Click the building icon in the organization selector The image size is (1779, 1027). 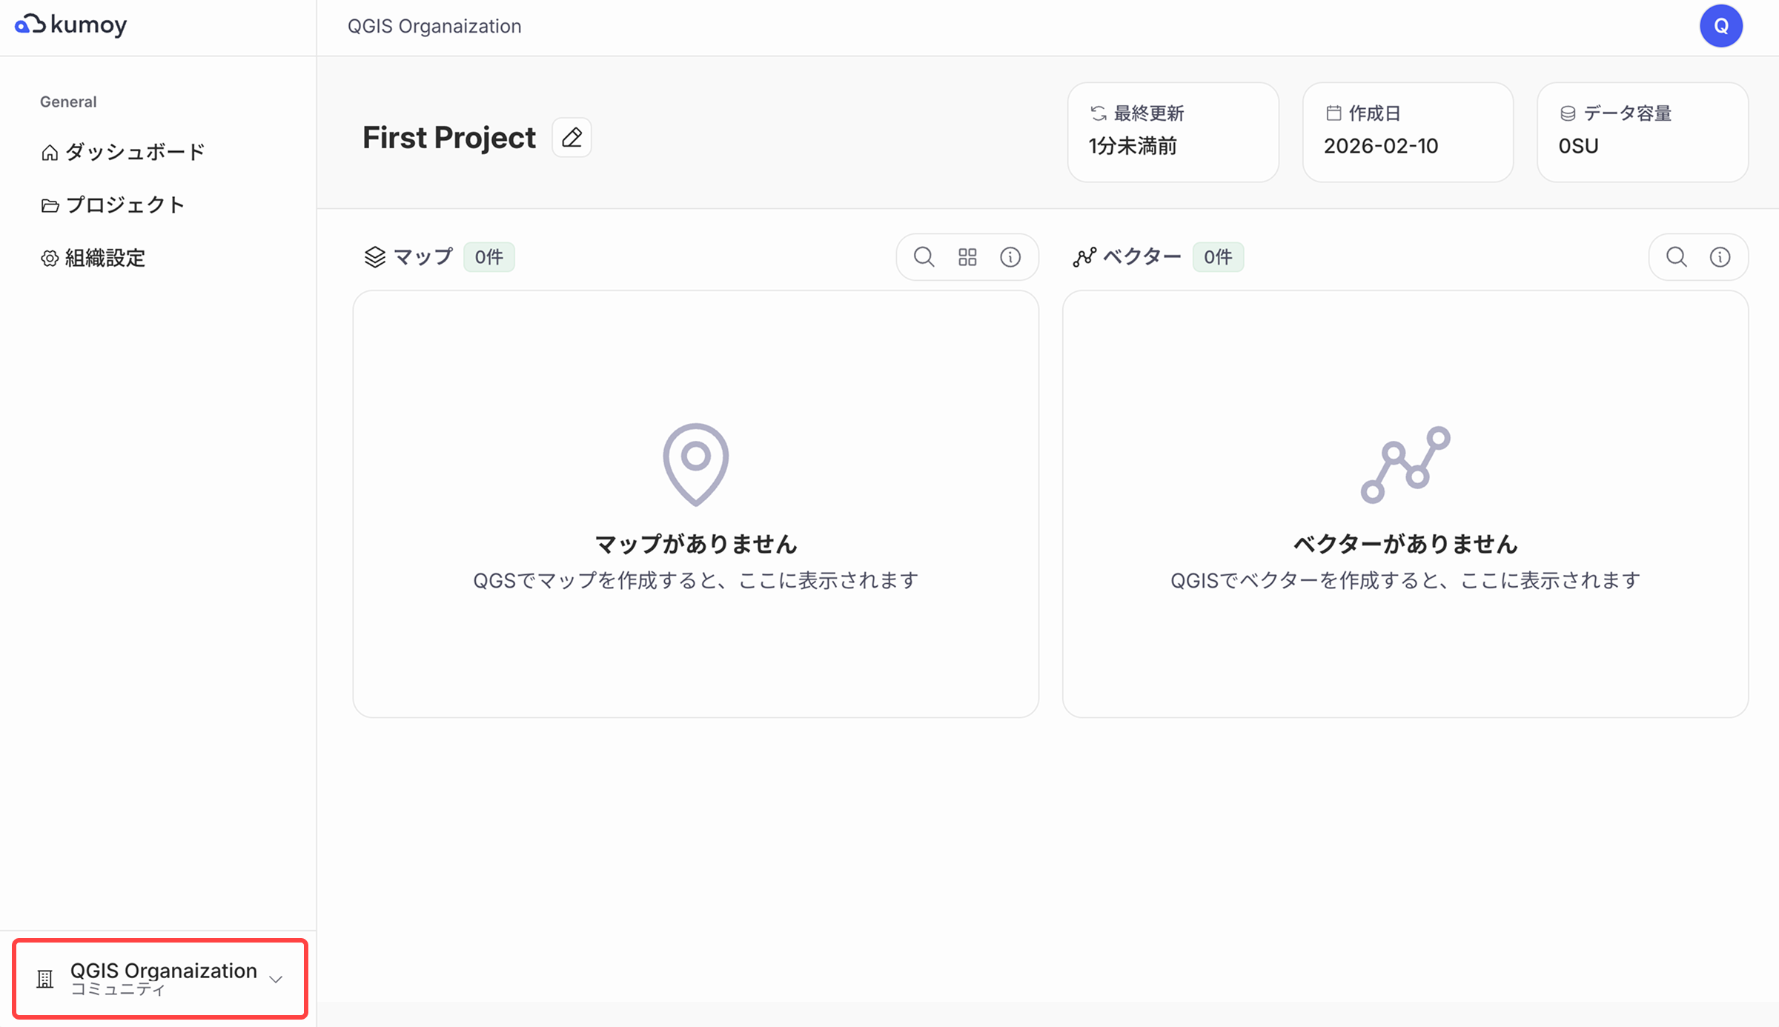[x=45, y=980]
